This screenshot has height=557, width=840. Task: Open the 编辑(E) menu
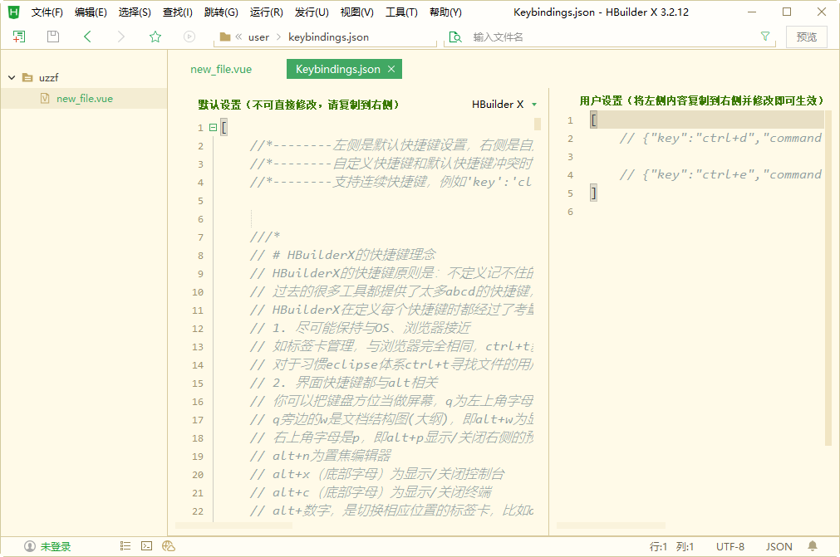[91, 12]
